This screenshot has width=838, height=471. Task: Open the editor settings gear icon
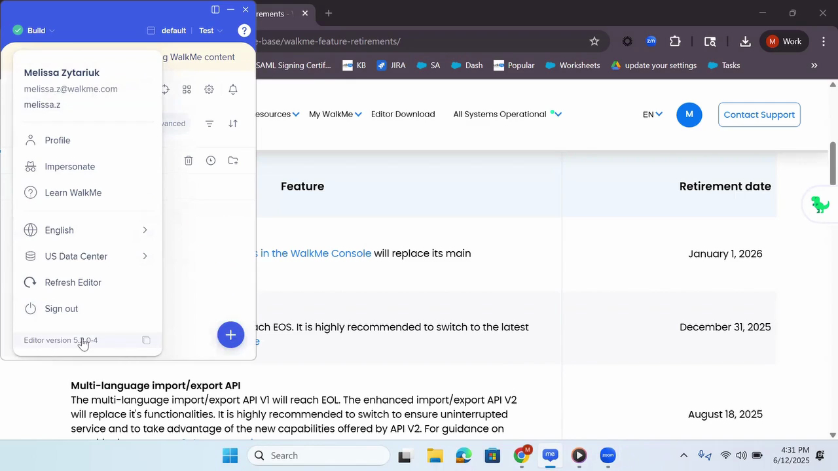click(x=209, y=90)
